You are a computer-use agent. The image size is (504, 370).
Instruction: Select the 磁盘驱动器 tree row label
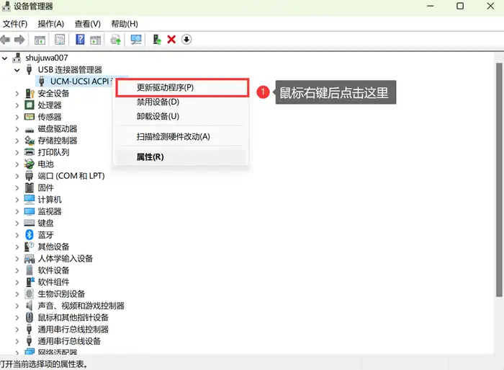click(x=58, y=129)
